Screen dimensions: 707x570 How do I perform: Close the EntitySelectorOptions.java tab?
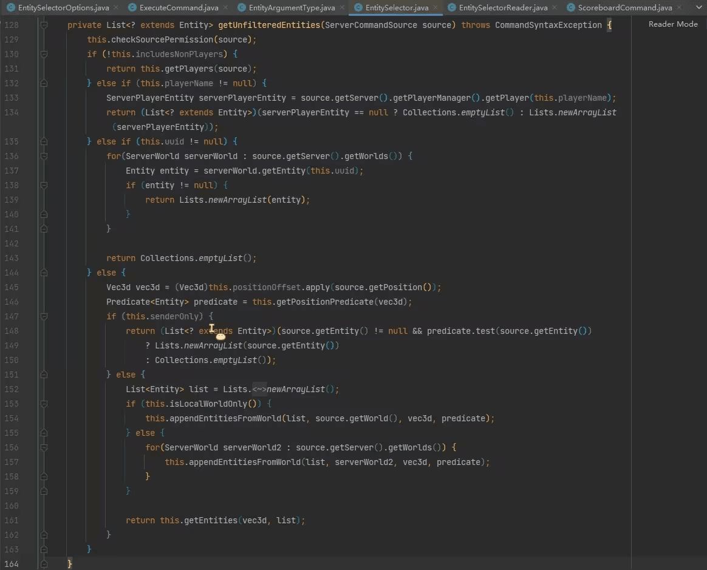point(116,8)
